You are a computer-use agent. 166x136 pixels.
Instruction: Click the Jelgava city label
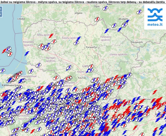click(x=78, y=13)
